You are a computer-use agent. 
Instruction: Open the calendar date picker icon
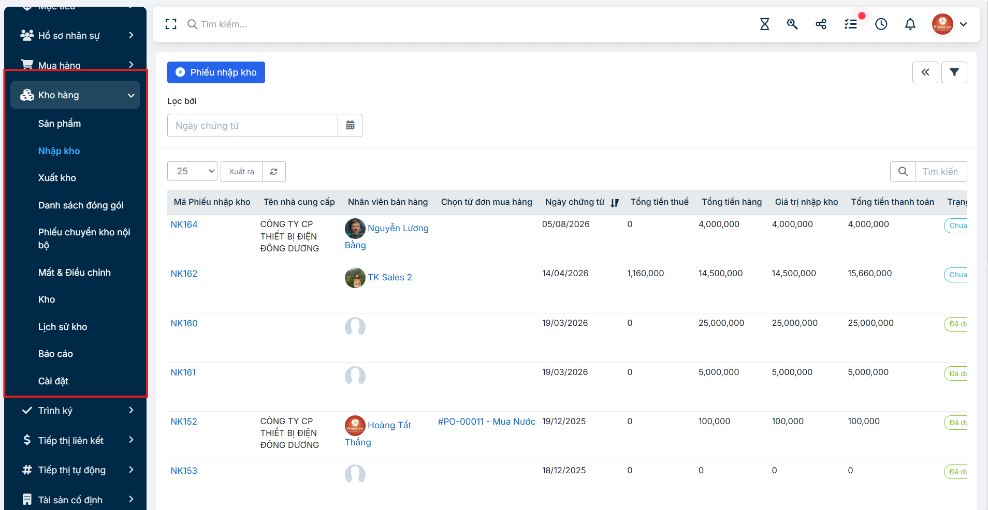[x=350, y=125]
